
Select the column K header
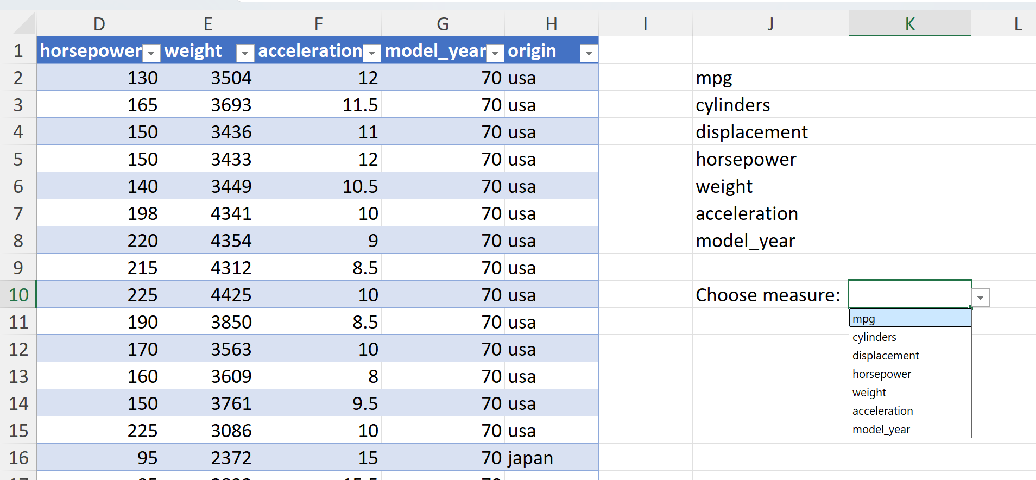click(x=910, y=24)
